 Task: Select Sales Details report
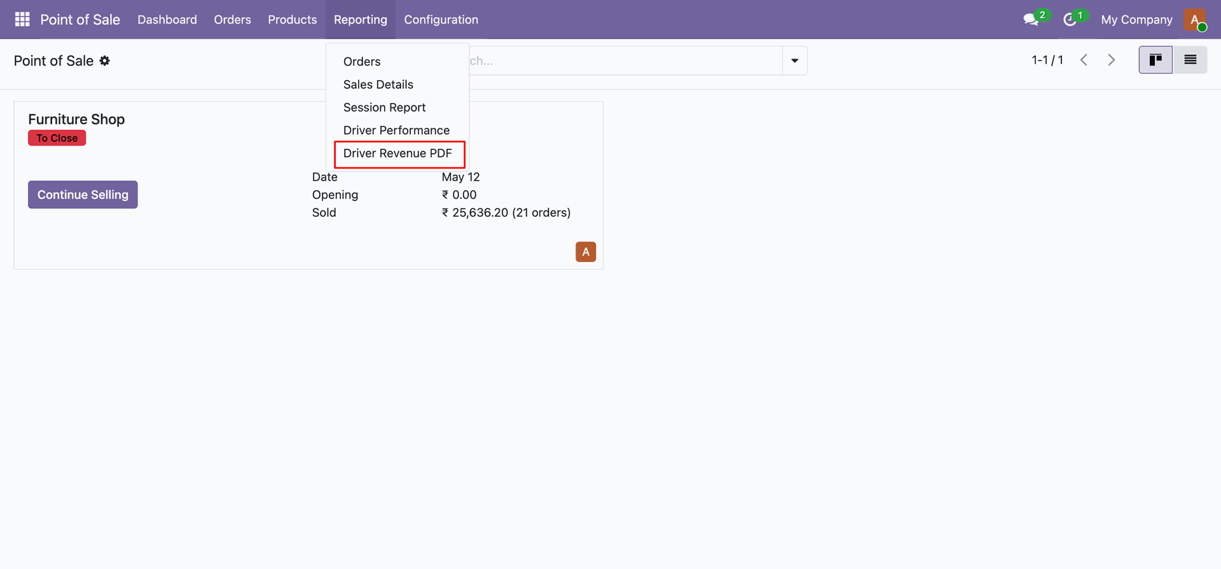(397, 85)
